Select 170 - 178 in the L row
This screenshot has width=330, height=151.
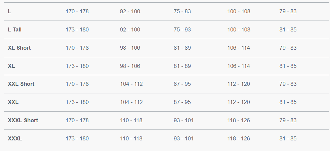click(77, 11)
